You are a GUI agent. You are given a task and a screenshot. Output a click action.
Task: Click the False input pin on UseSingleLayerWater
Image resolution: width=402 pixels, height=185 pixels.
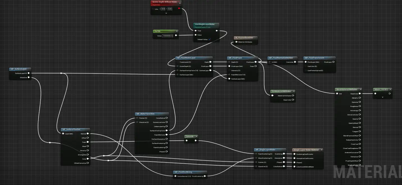coord(195,35)
